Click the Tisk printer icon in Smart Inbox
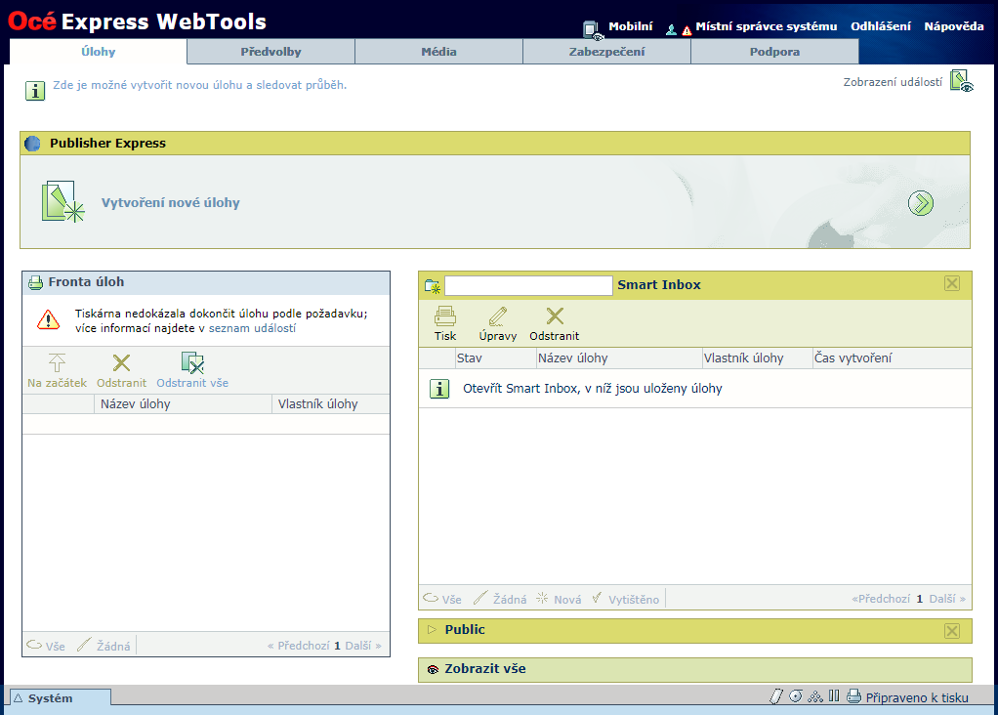Image resolution: width=998 pixels, height=715 pixels. click(x=445, y=316)
